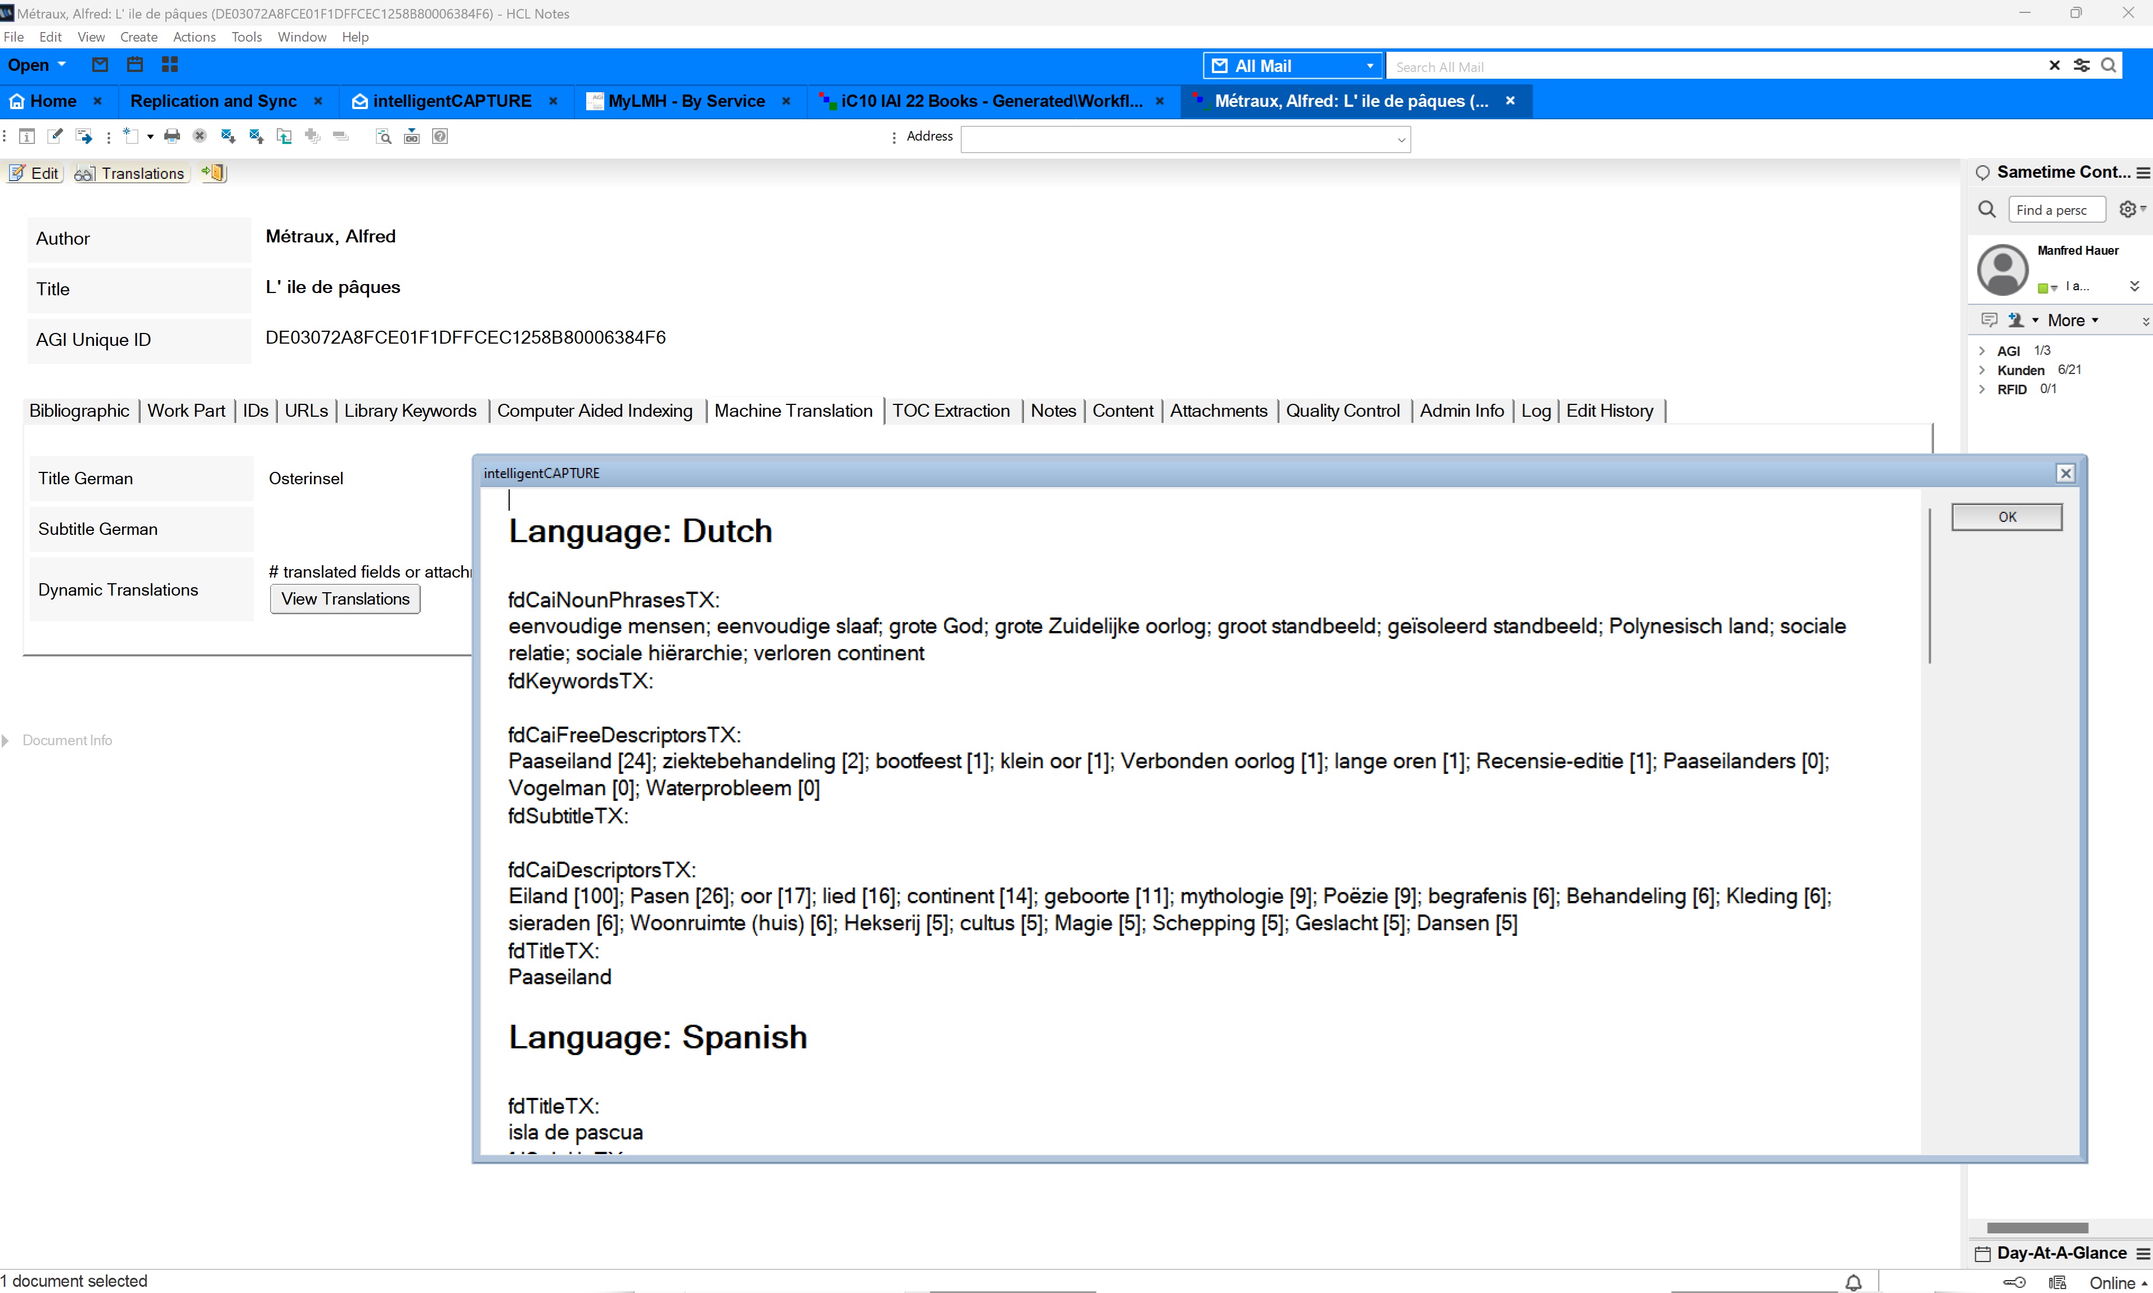Expand Manfred Hauer's business card chevron
The width and height of the screenshot is (2153, 1293).
tap(2134, 286)
